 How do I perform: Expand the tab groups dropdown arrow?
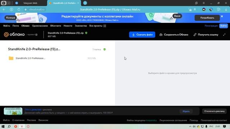9,3
